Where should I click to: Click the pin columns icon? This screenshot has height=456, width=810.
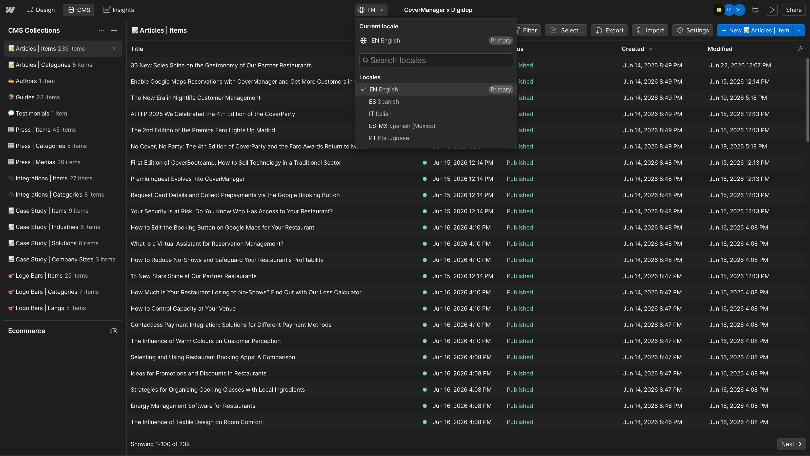pyautogui.click(x=800, y=49)
